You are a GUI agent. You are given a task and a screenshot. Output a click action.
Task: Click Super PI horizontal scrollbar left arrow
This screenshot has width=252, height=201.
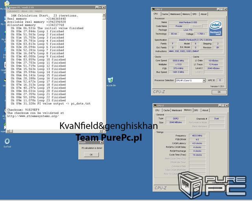(8, 131)
